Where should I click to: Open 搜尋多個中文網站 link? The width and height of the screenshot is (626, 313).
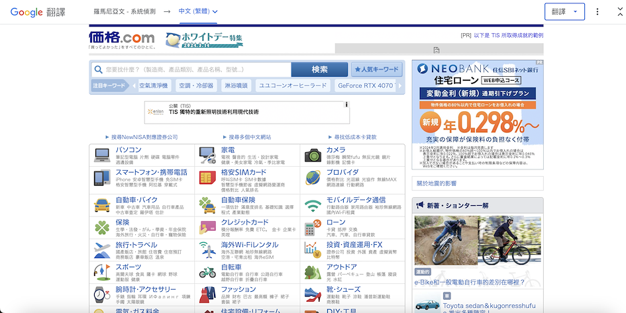pyautogui.click(x=250, y=137)
